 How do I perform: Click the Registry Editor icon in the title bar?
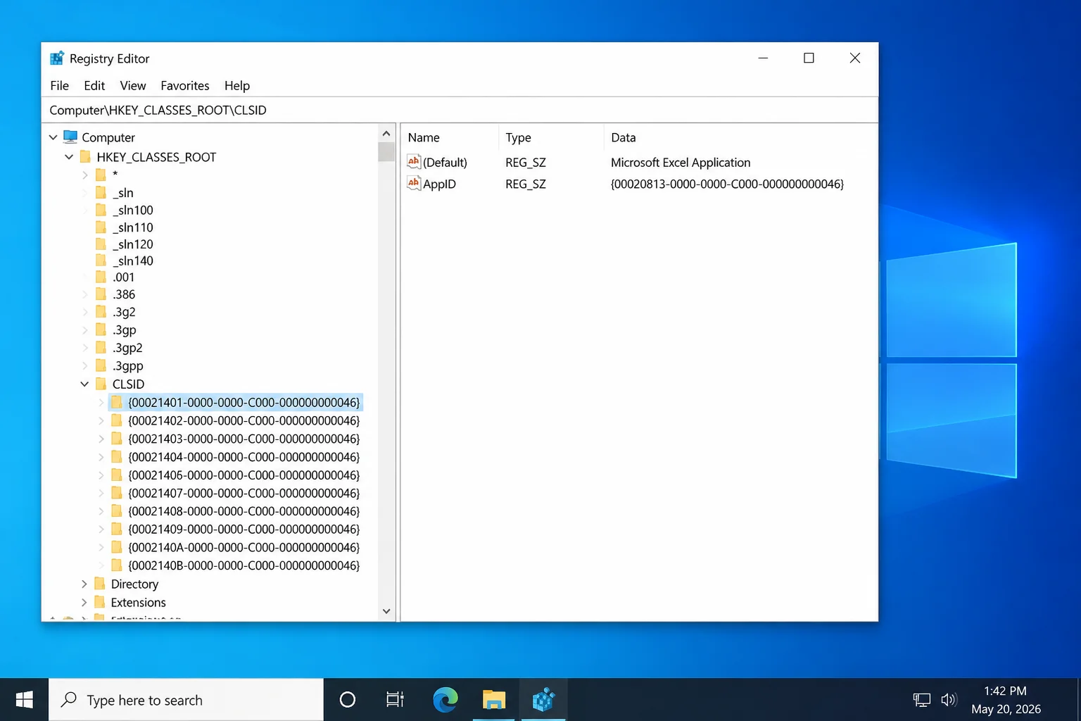pyautogui.click(x=57, y=58)
